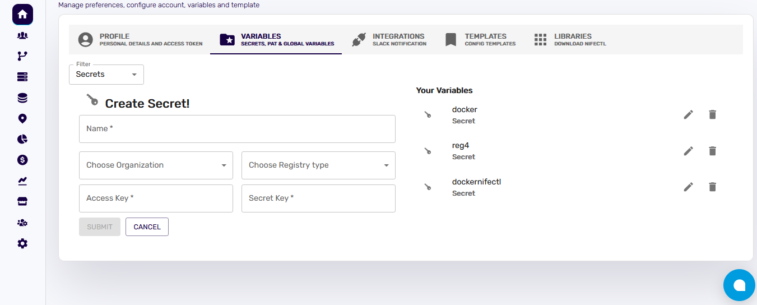This screenshot has width=757, height=305.
Task: Click the dollar cost sidebar icon
Action: click(x=22, y=160)
